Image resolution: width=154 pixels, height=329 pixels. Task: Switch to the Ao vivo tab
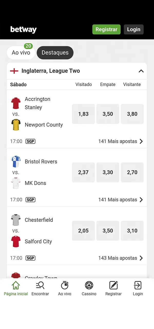(x=21, y=53)
